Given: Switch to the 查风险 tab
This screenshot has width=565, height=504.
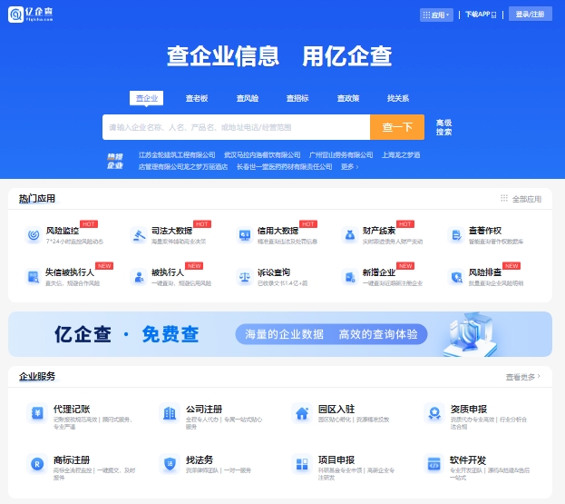Looking at the screenshot, I should 248,98.
